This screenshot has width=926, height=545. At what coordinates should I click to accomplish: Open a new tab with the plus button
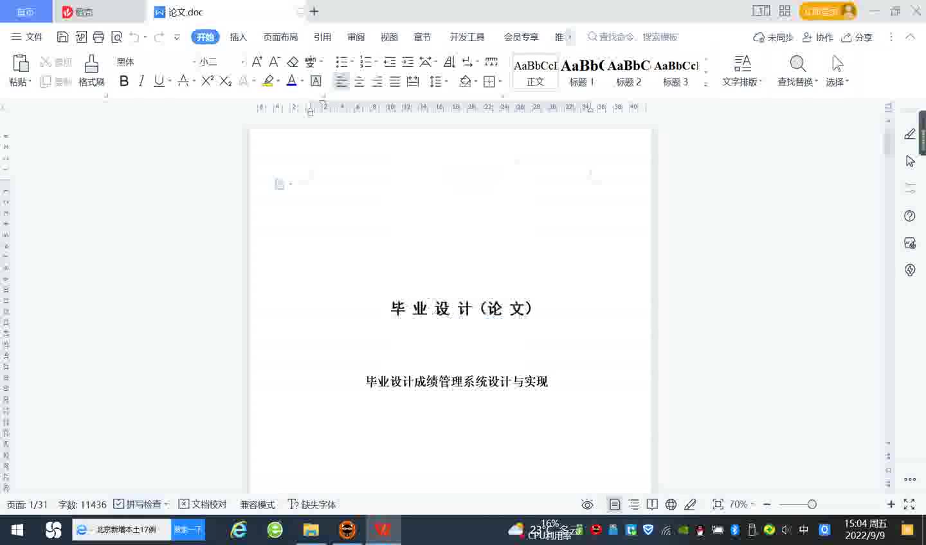(x=314, y=12)
